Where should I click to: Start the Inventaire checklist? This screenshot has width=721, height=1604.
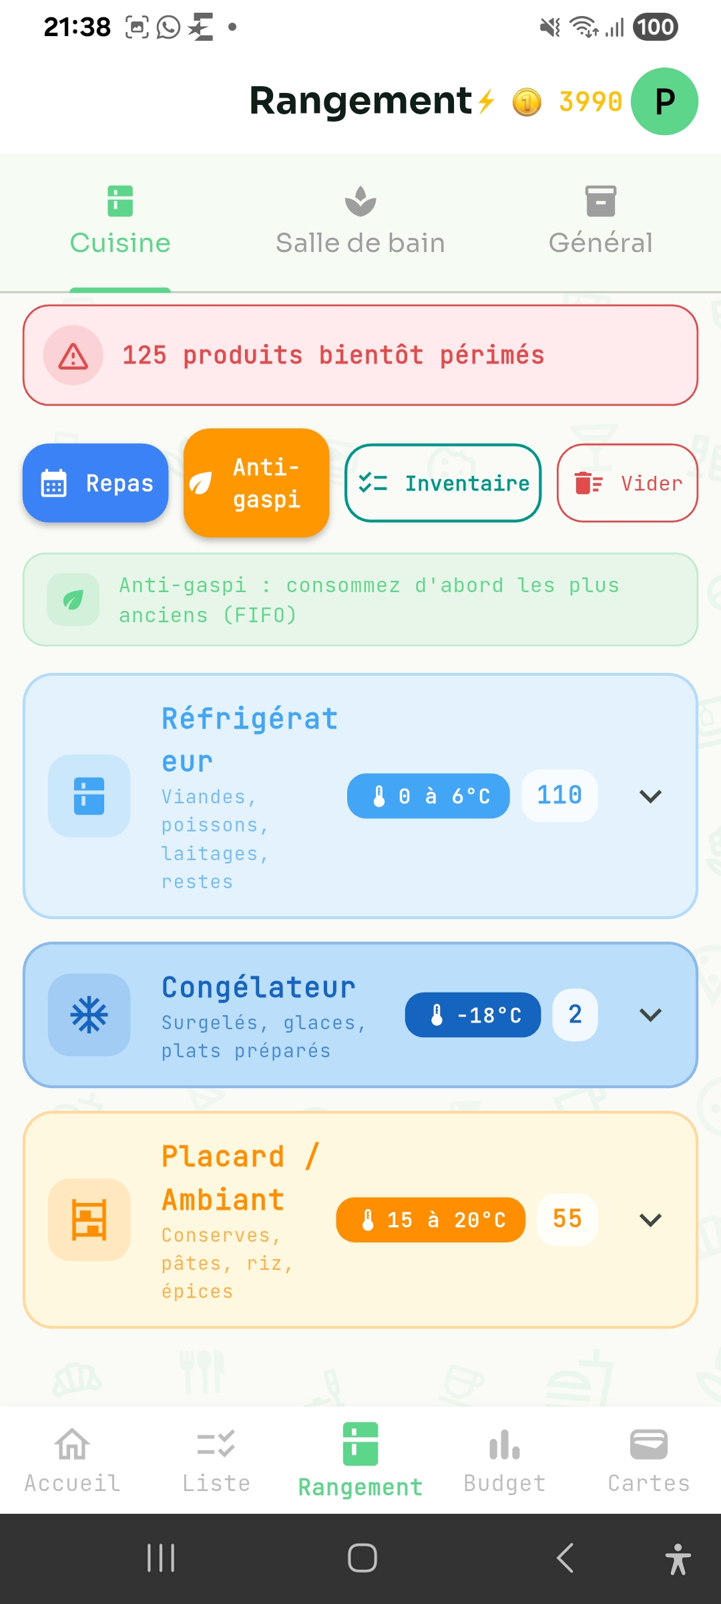[443, 483]
